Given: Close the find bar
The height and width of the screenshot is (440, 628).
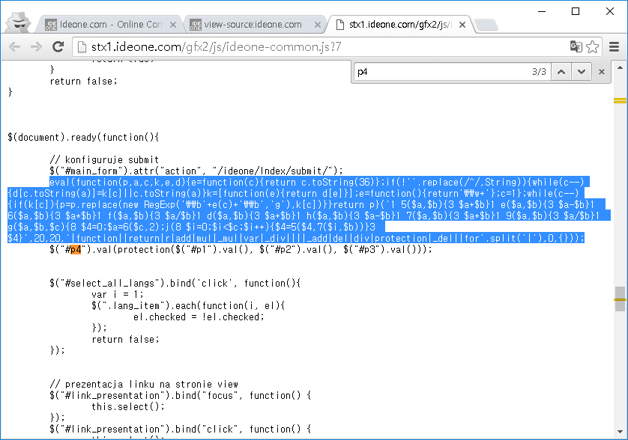Looking at the screenshot, I should [602, 72].
